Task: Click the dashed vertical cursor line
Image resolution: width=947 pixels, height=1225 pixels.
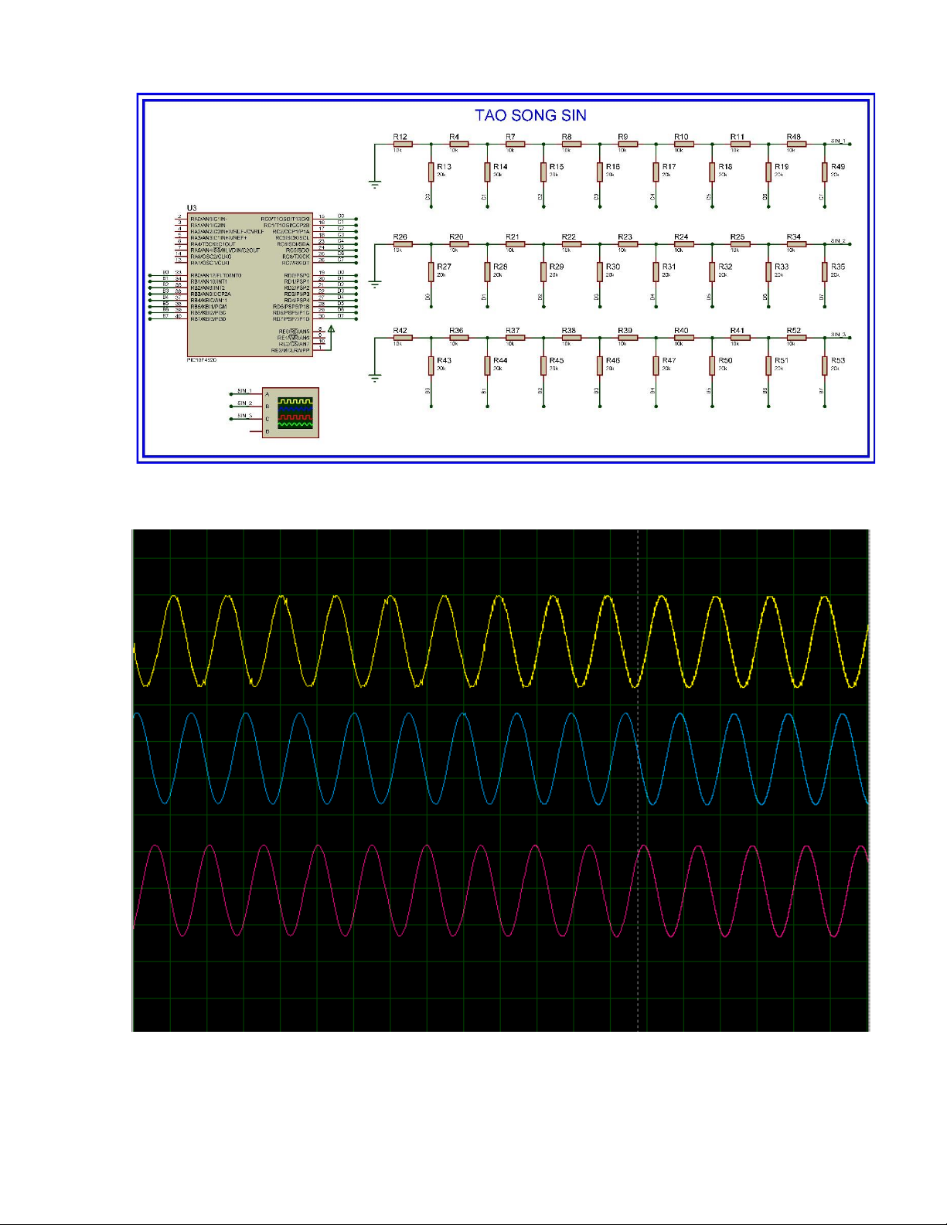Action: (x=637, y=966)
